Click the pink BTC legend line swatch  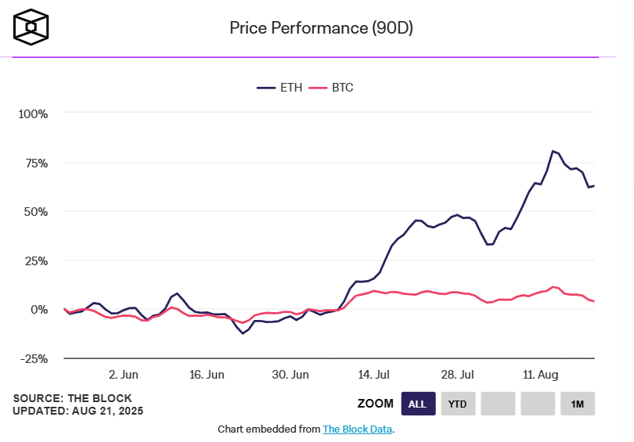pyautogui.click(x=318, y=88)
